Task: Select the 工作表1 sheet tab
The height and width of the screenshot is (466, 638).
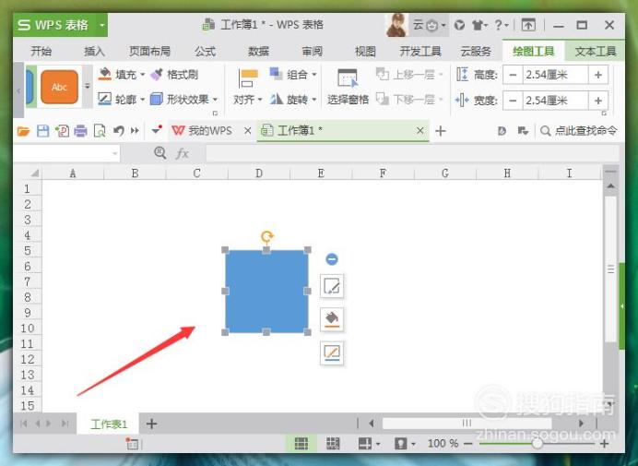Action: point(109,424)
